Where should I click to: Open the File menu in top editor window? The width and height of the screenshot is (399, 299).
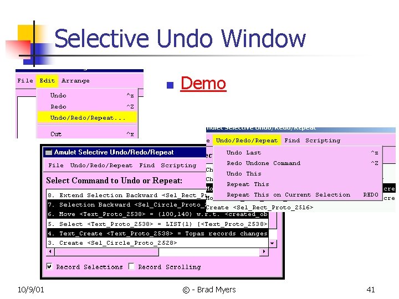pyautogui.click(x=25, y=81)
